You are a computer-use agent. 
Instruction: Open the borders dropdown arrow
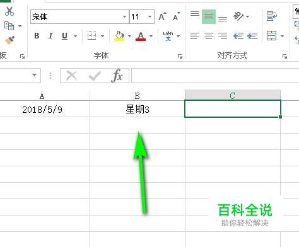tap(102, 36)
